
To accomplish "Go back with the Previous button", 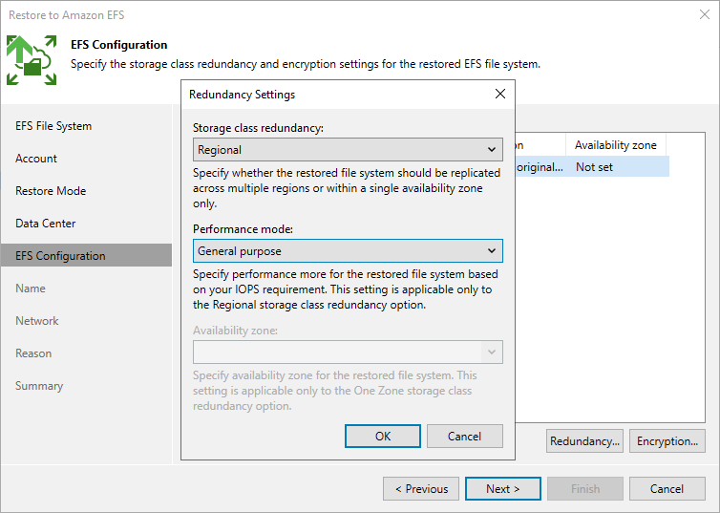I will pos(421,489).
